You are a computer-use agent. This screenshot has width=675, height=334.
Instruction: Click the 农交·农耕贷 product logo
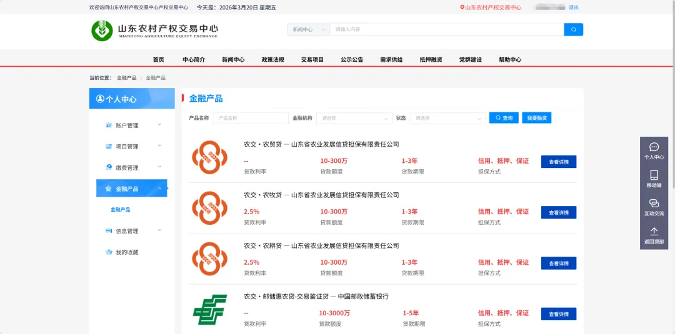[x=209, y=259]
